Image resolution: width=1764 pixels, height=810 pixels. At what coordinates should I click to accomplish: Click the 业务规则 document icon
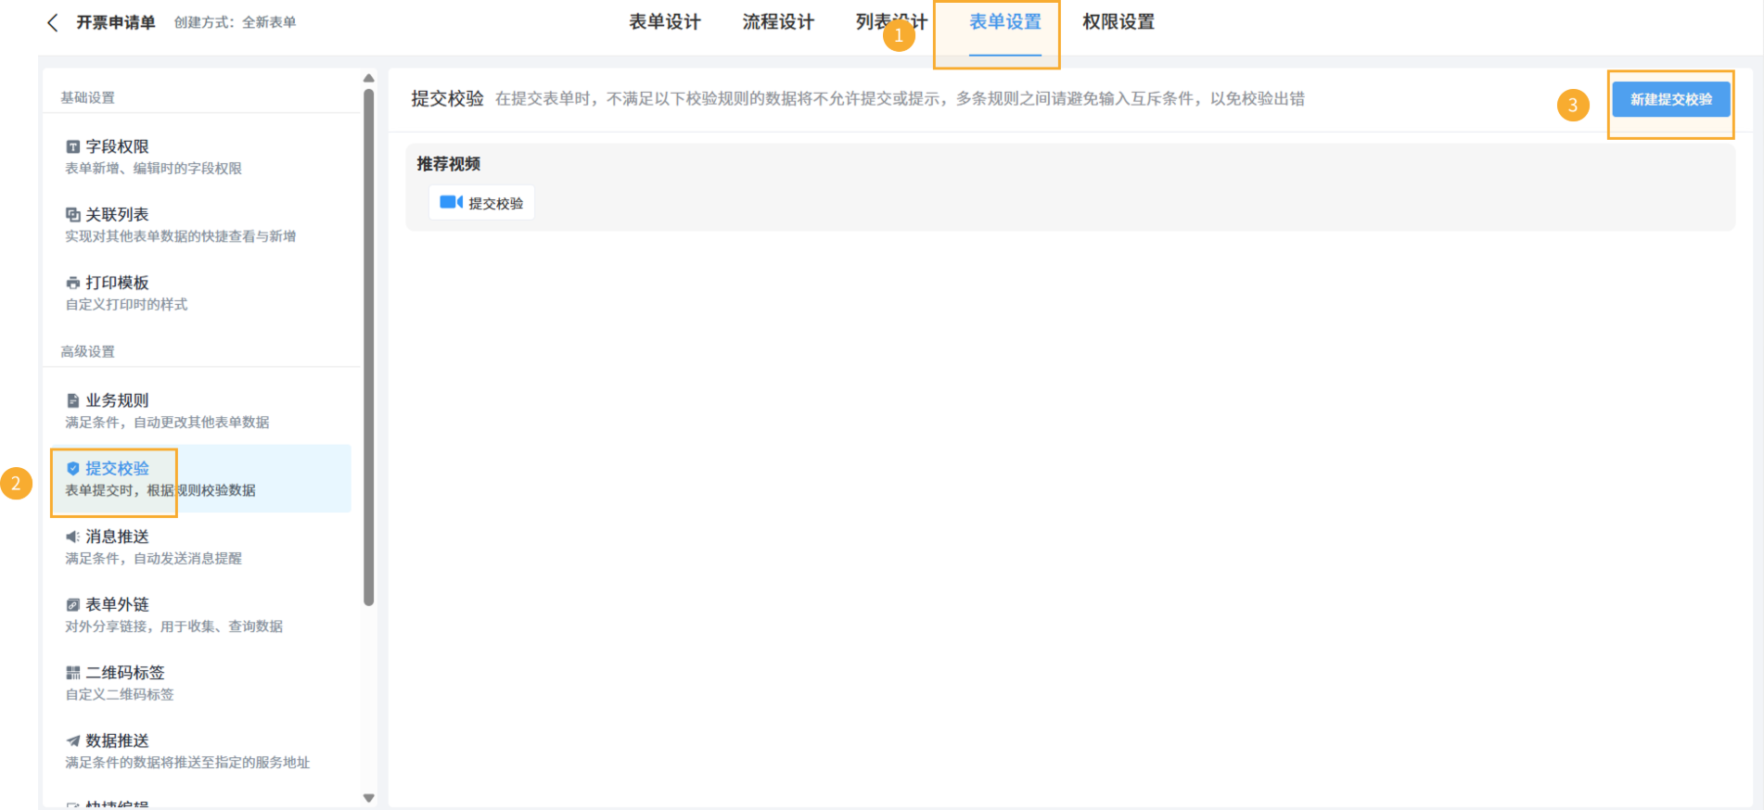[x=72, y=400]
